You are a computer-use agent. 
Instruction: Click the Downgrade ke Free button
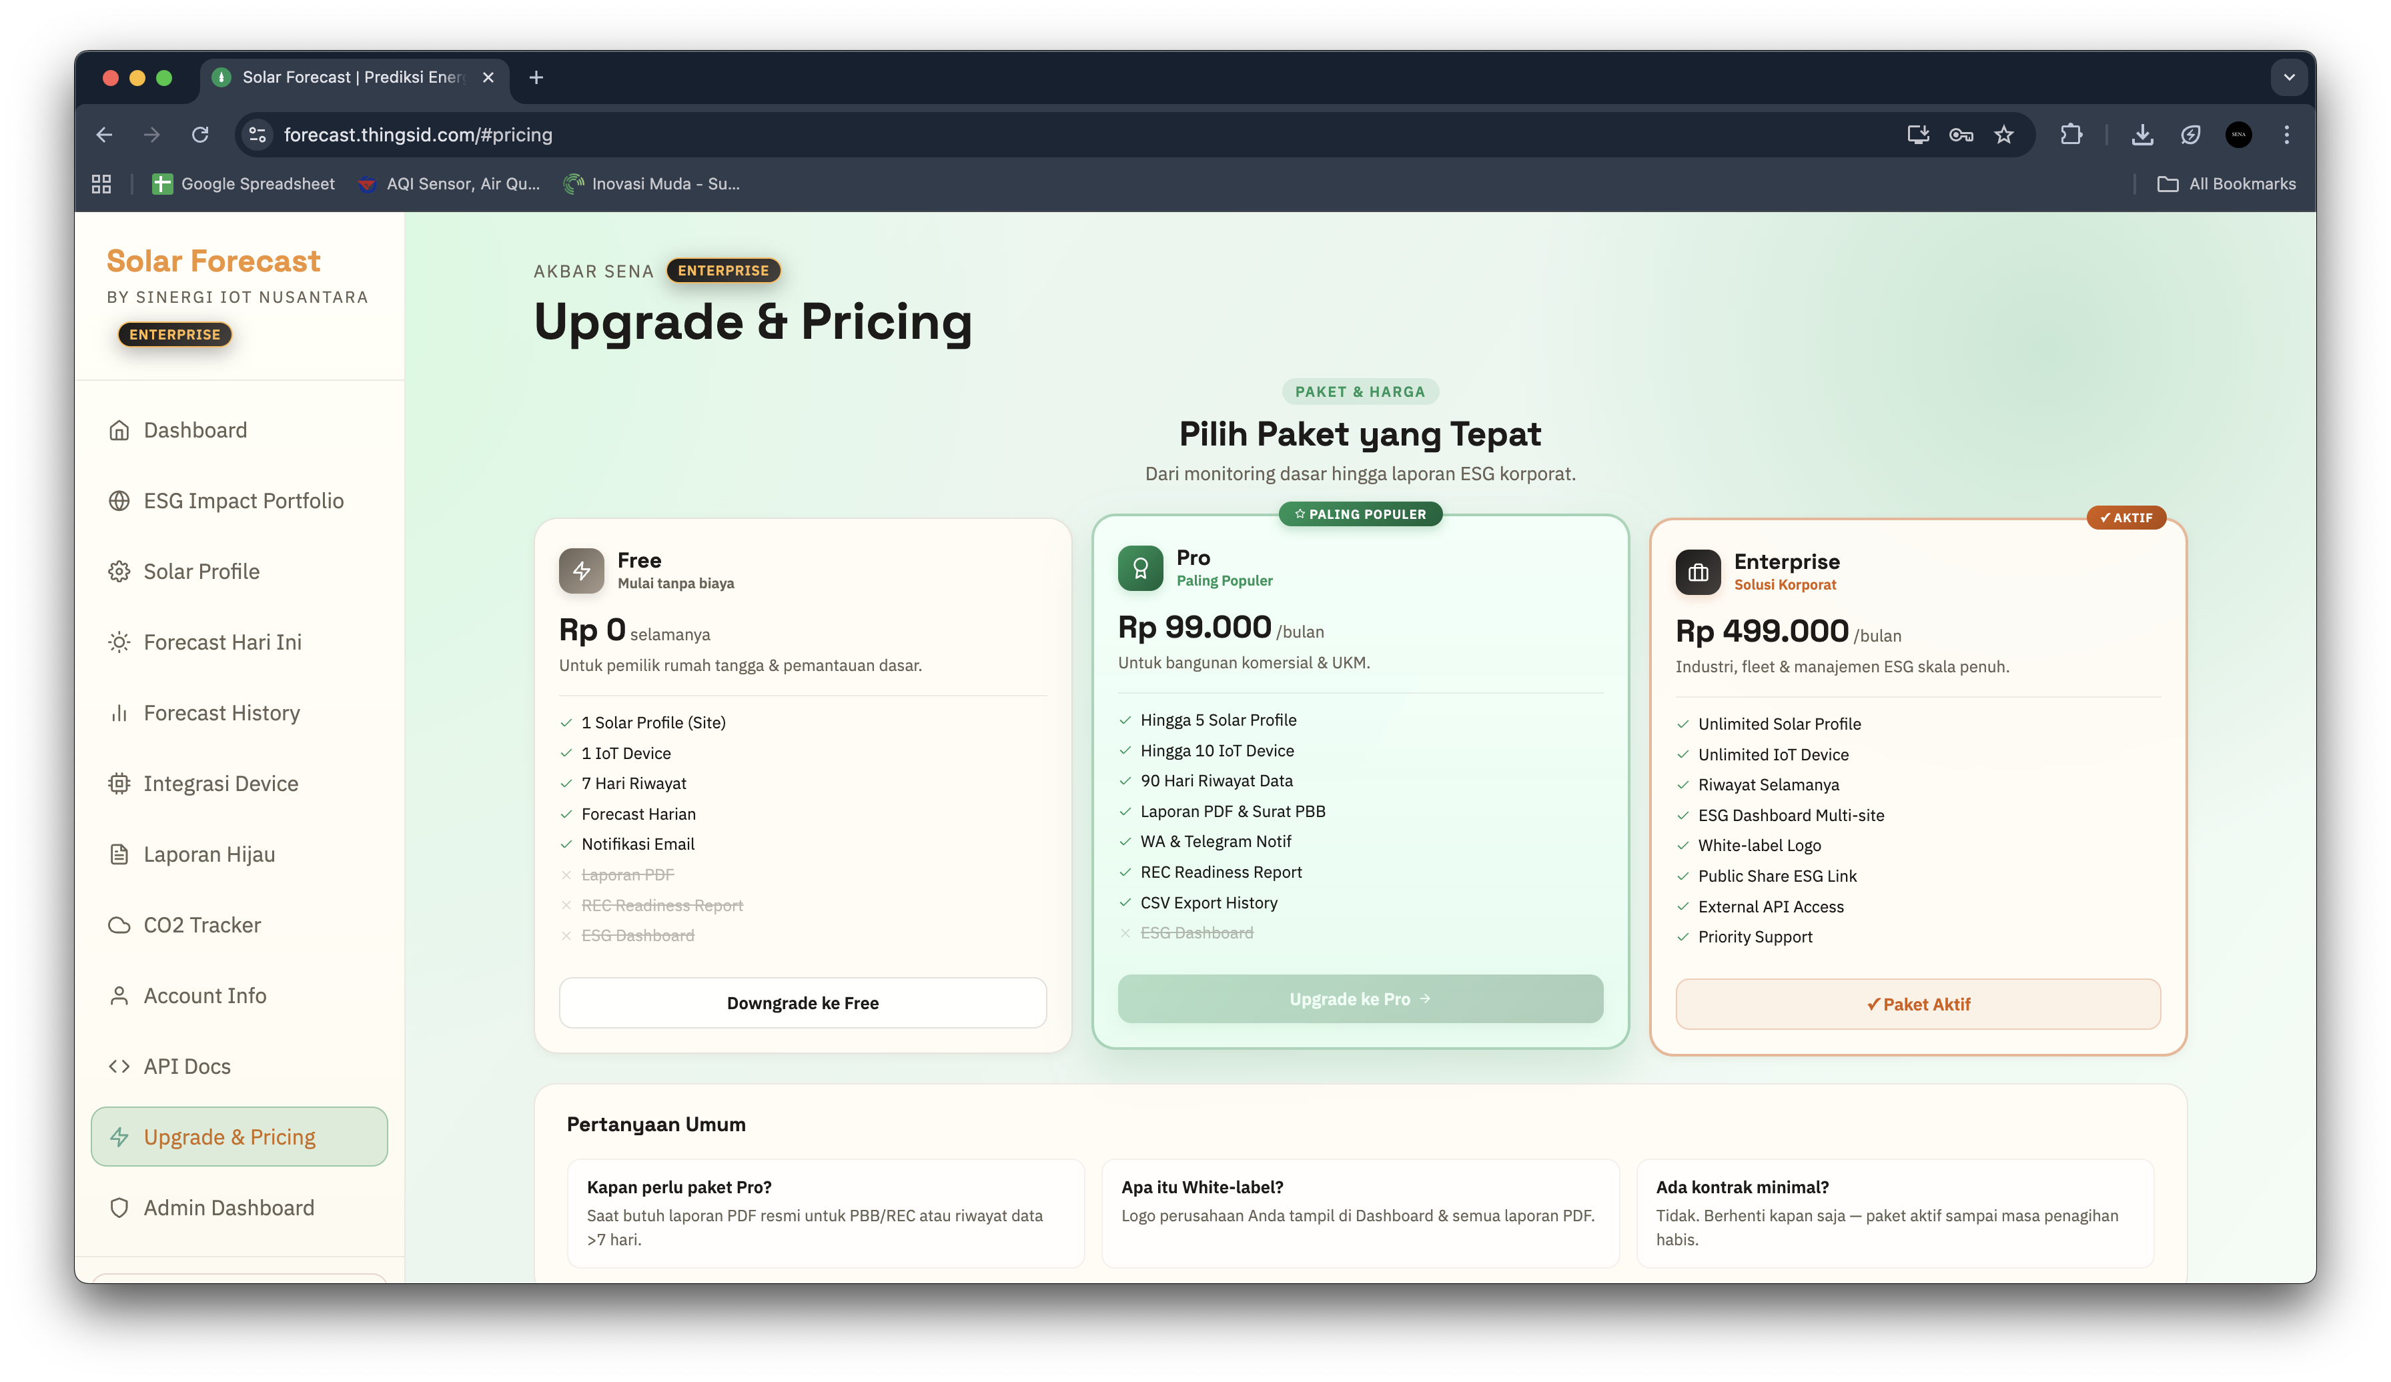point(802,1002)
